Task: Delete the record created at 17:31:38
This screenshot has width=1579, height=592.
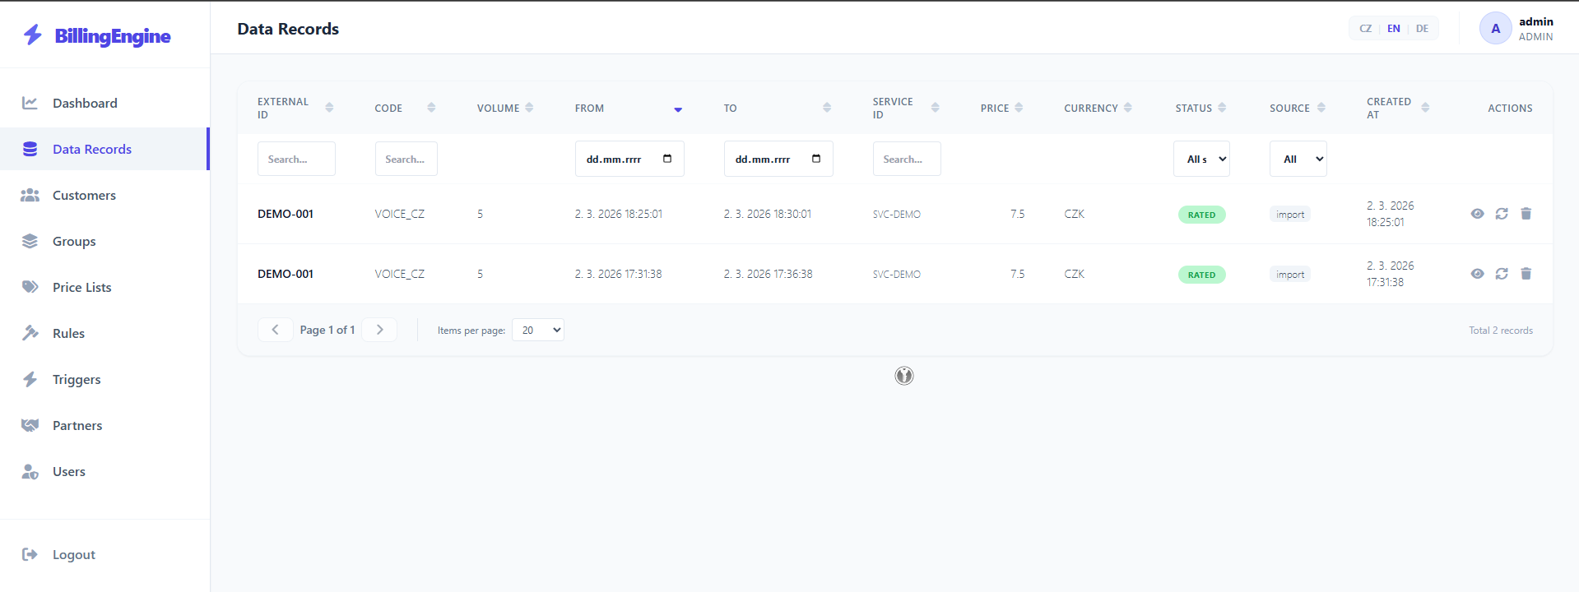Action: (x=1526, y=274)
